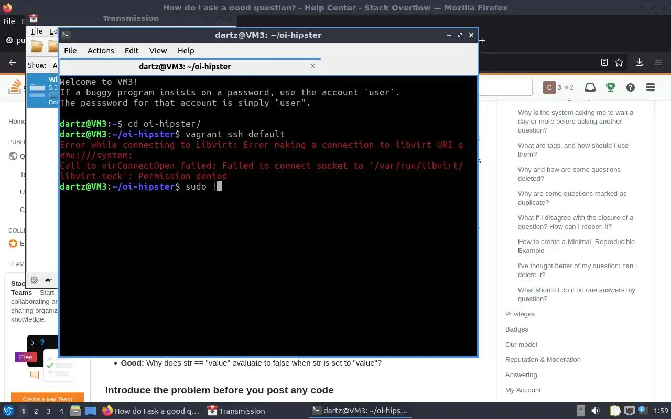The width and height of the screenshot is (671, 419).
Task: Expand the hidden system tray arrow
Action: 580,411
